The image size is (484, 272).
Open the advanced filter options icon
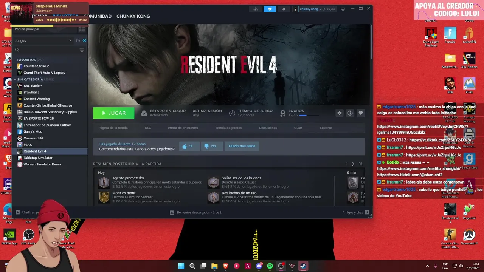(82, 50)
